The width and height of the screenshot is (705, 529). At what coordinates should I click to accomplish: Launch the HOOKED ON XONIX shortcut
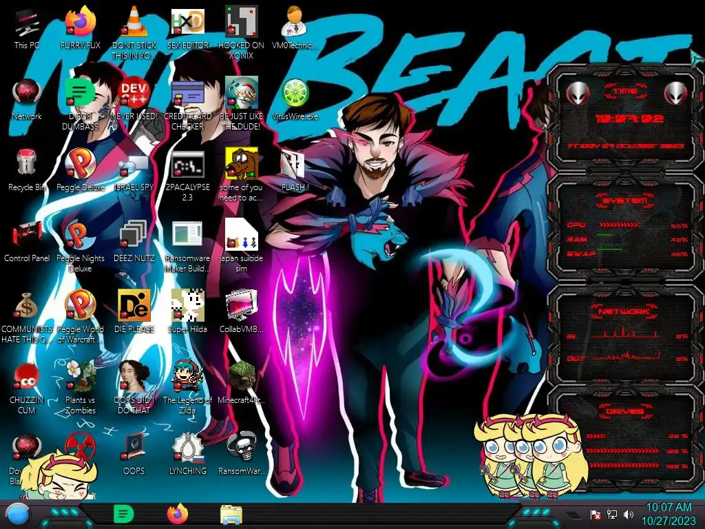point(241,21)
